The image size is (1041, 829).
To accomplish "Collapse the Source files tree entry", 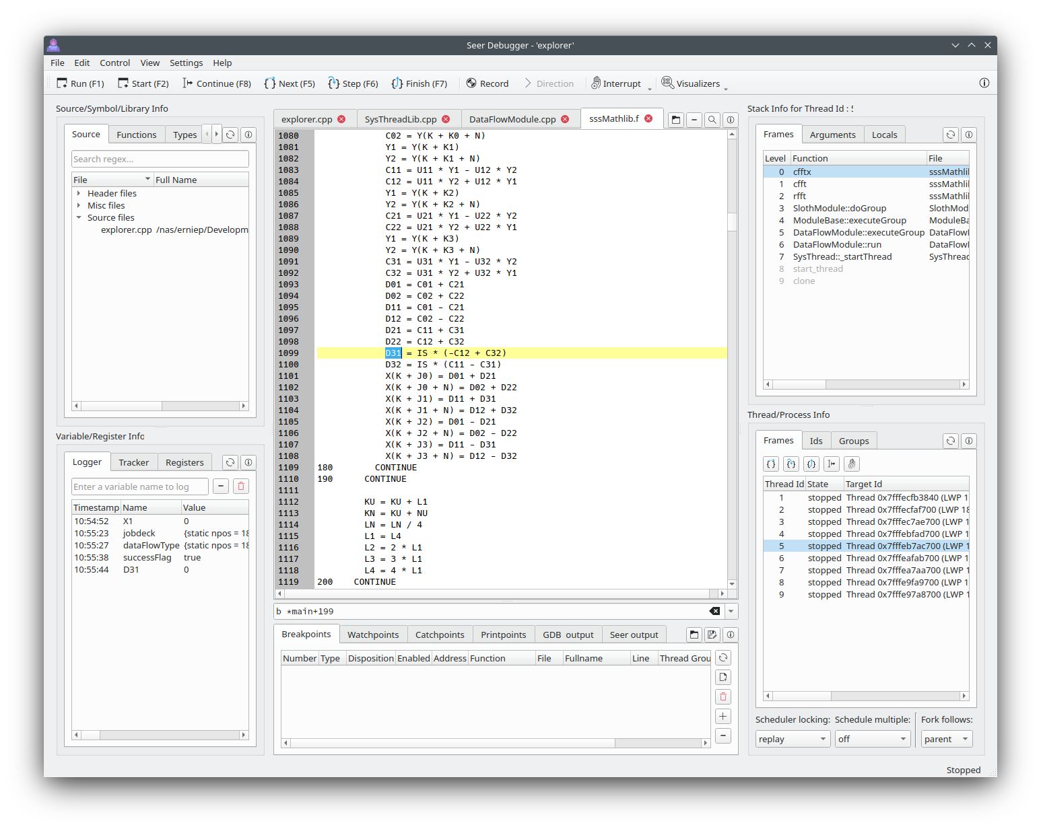I will (x=79, y=217).
